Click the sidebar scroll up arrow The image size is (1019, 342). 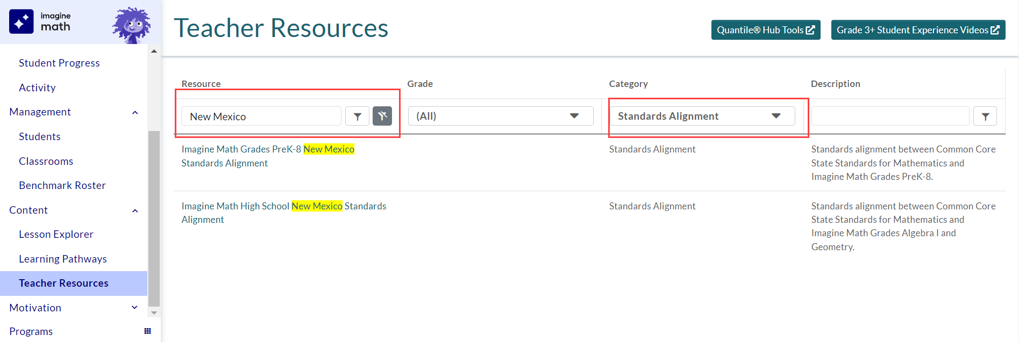pos(154,52)
